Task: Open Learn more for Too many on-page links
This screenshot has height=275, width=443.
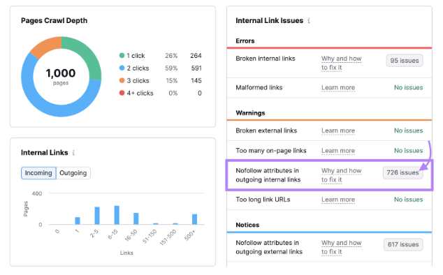Action: (x=338, y=151)
